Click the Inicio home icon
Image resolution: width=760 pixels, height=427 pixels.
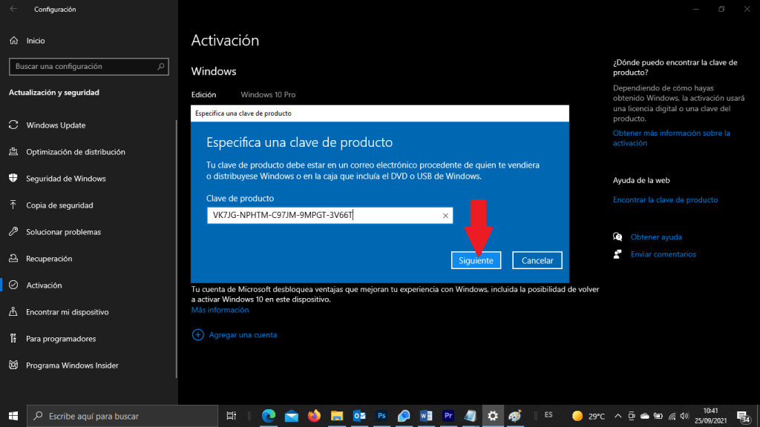point(13,41)
